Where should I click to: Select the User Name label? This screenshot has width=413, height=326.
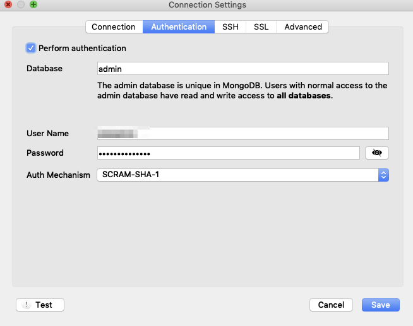[x=47, y=133]
